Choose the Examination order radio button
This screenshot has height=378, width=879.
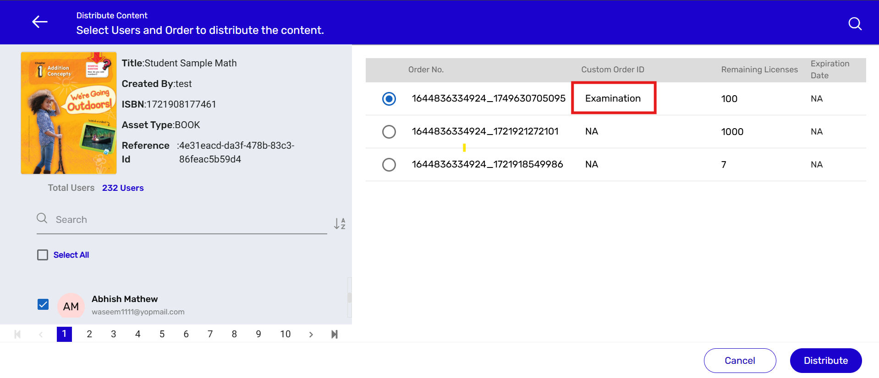point(389,99)
